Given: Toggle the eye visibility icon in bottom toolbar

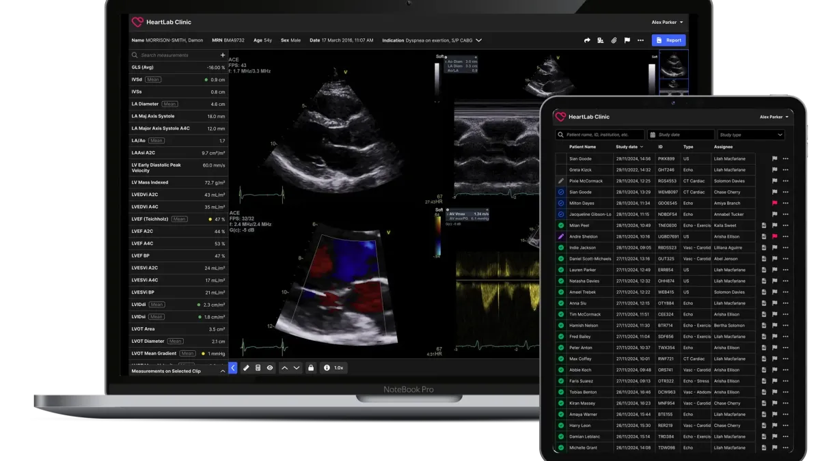Looking at the screenshot, I should (x=270, y=367).
